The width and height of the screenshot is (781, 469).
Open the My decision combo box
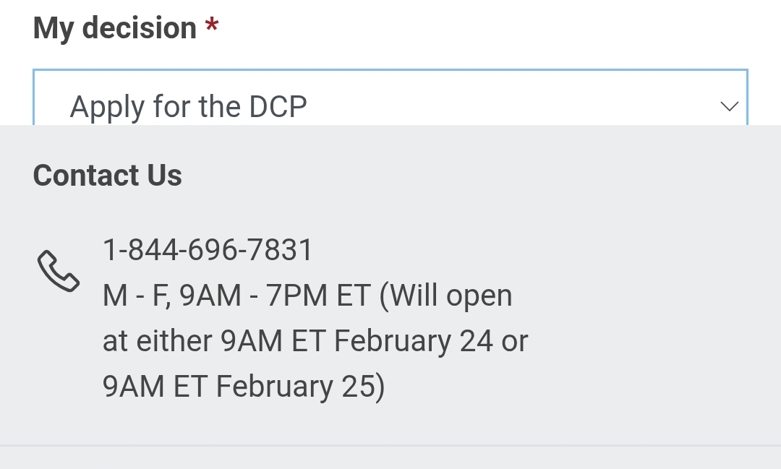click(x=390, y=101)
